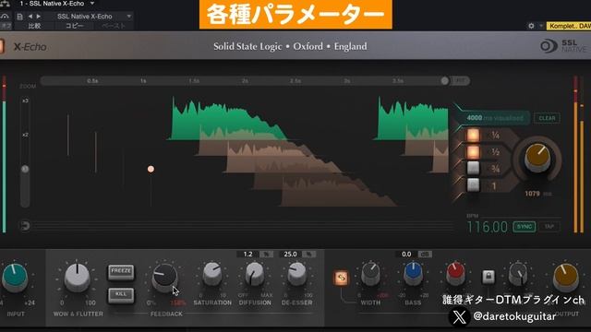
Task: Click the orange delay marker dot in visualiser
Action: (x=151, y=169)
